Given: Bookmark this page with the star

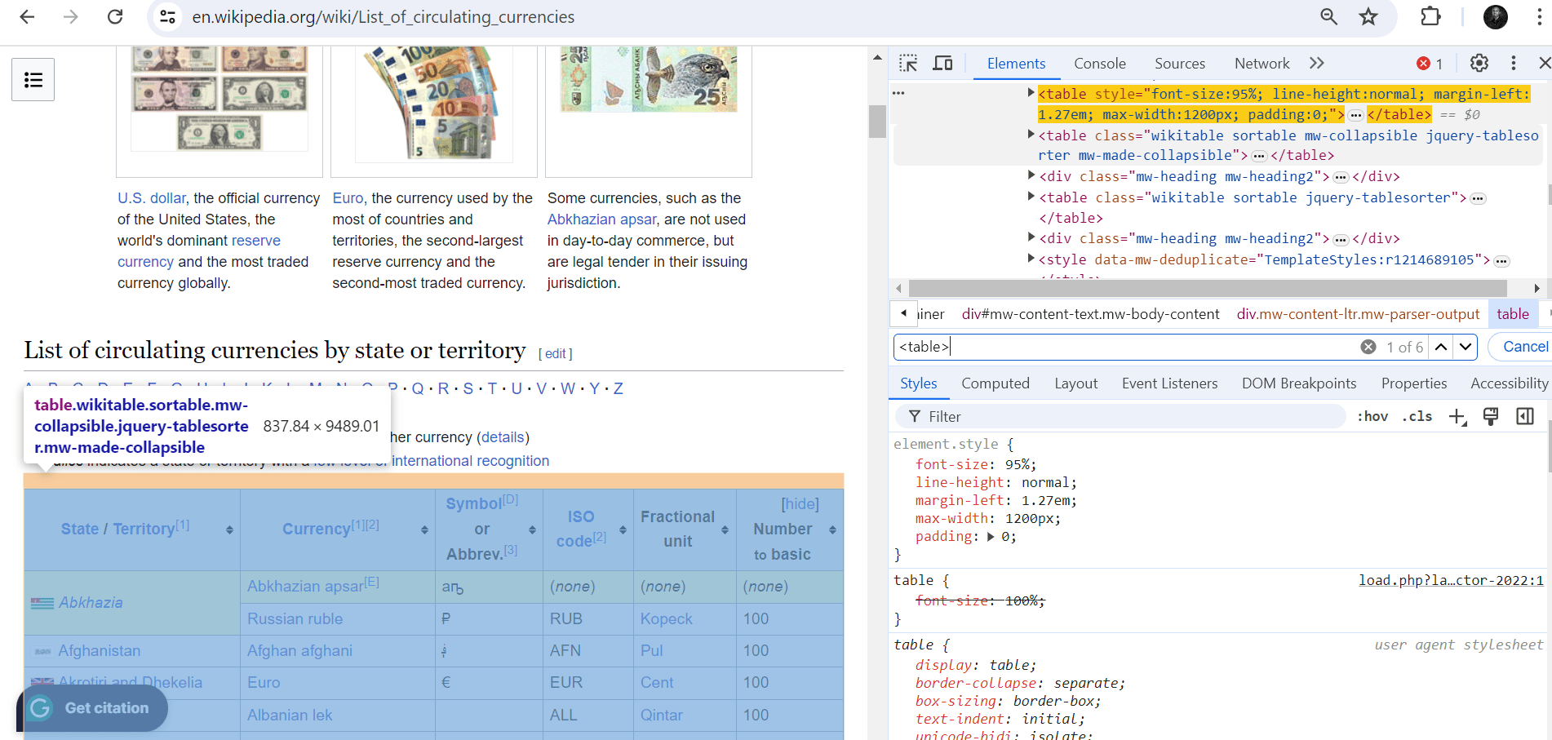Looking at the screenshot, I should click(1368, 16).
